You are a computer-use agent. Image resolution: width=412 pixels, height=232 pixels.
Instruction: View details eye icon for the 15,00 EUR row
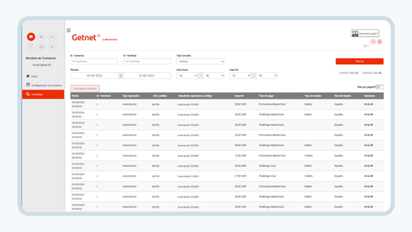coord(365,156)
